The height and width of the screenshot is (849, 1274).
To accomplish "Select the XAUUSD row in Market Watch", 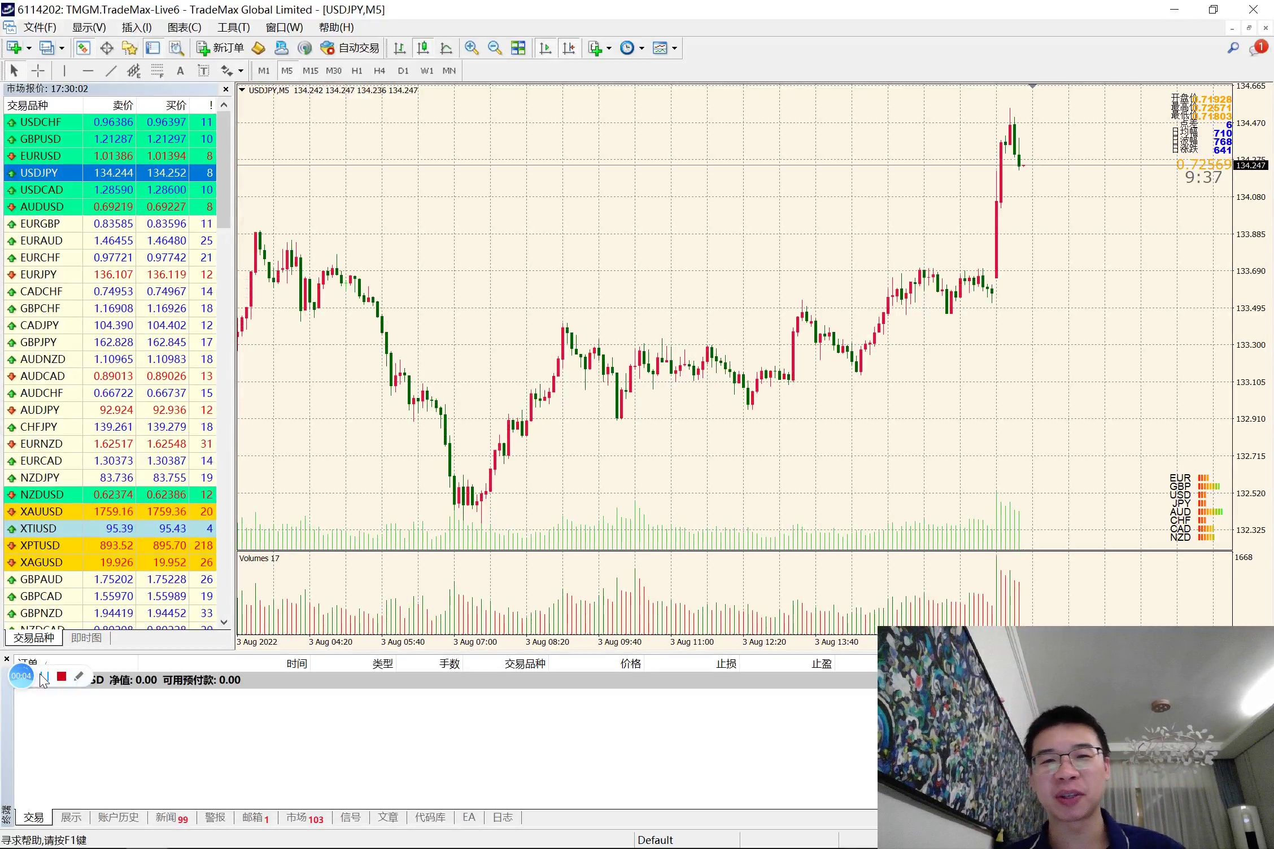I will click(x=41, y=511).
